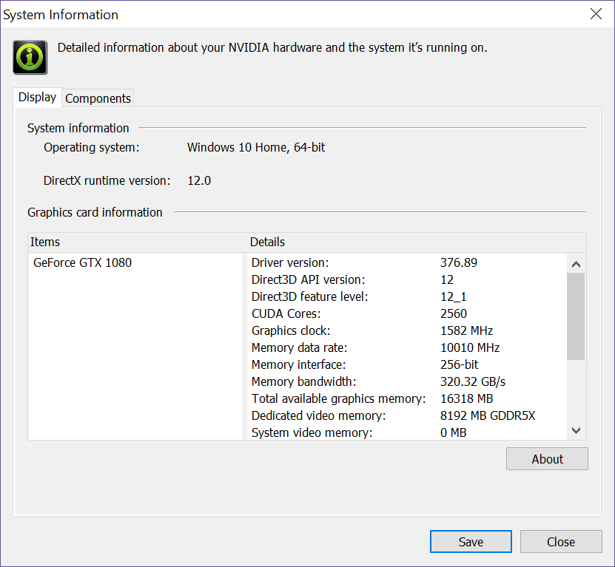The width and height of the screenshot is (615, 567).
Task: Click the Memory bandwidth value 320.32 GB/s
Action: [472, 381]
